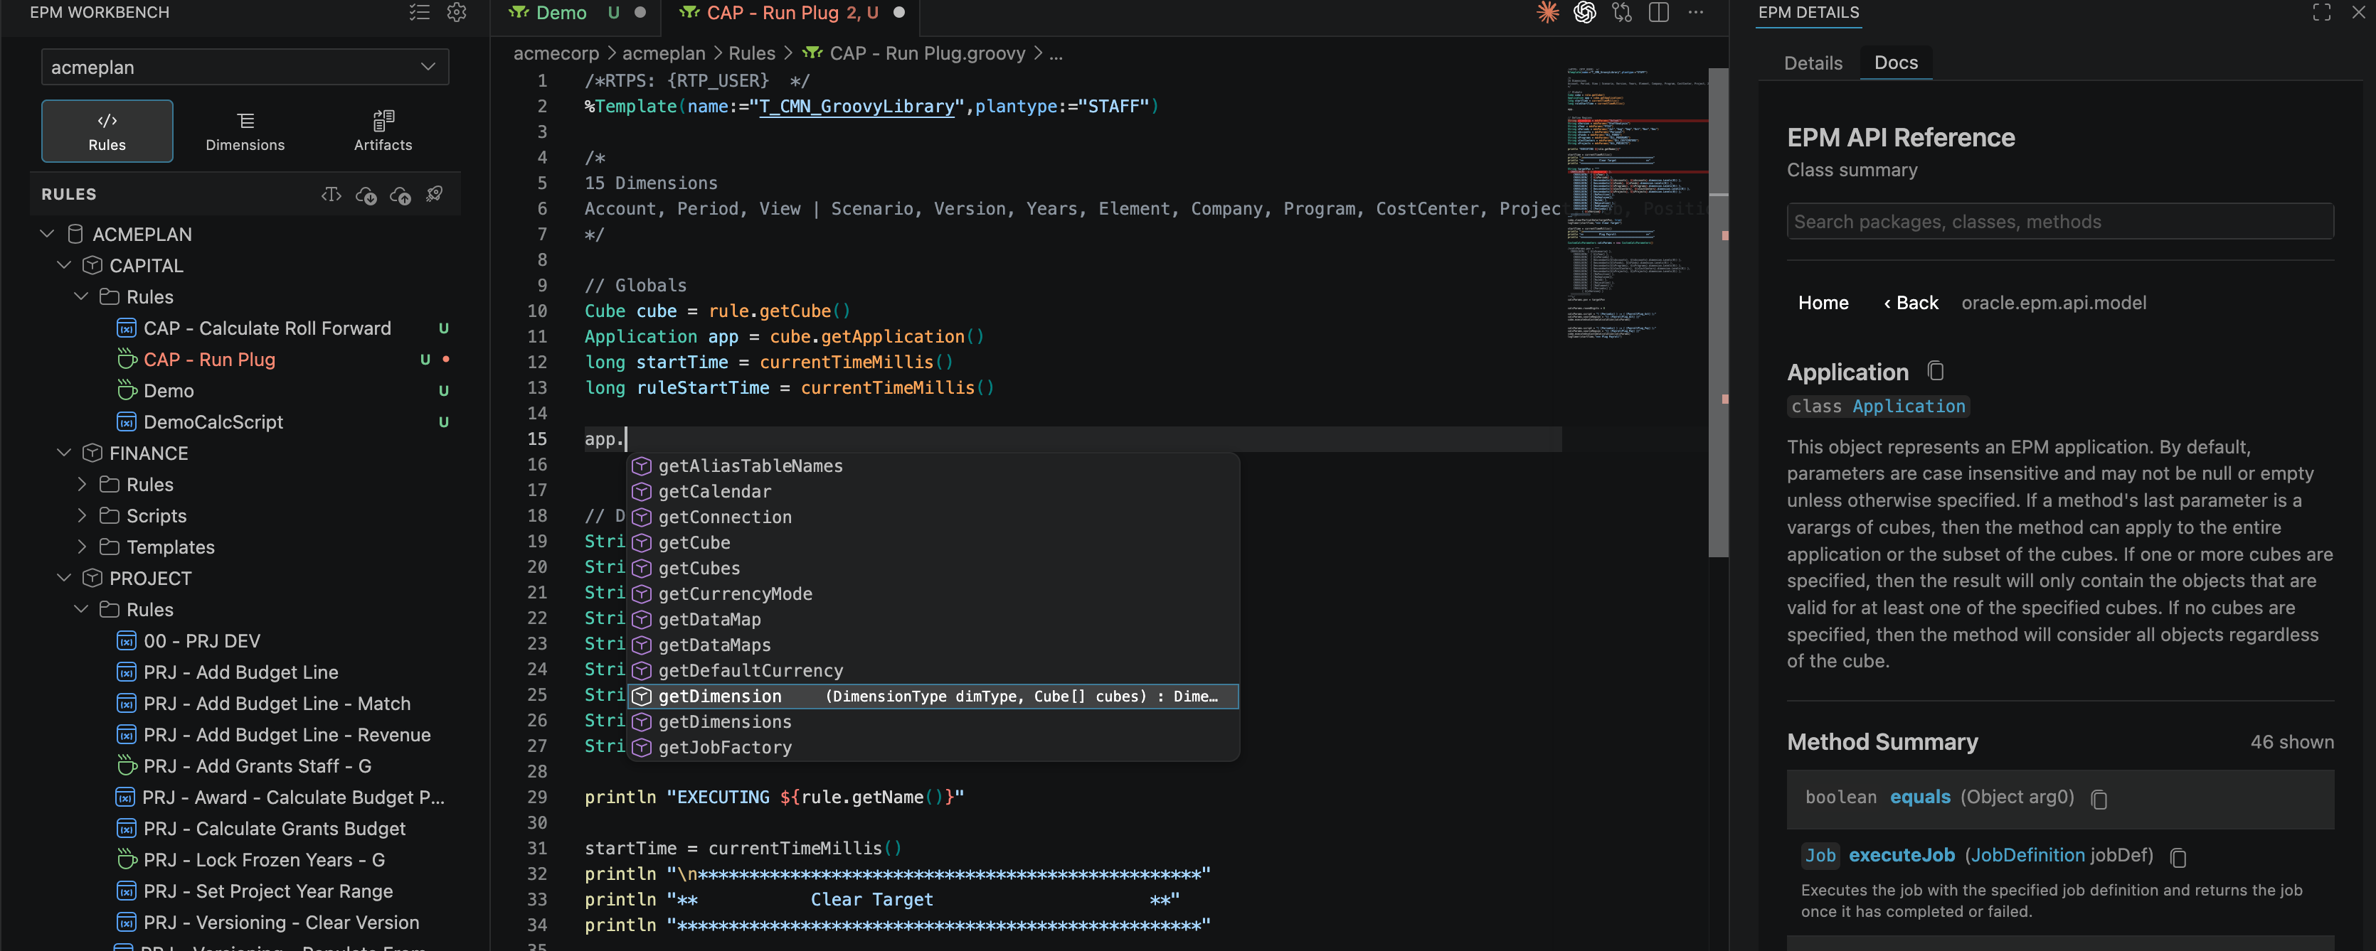Open the PRJ - Add Budget Line rule
The height and width of the screenshot is (951, 2376).
tap(240, 672)
